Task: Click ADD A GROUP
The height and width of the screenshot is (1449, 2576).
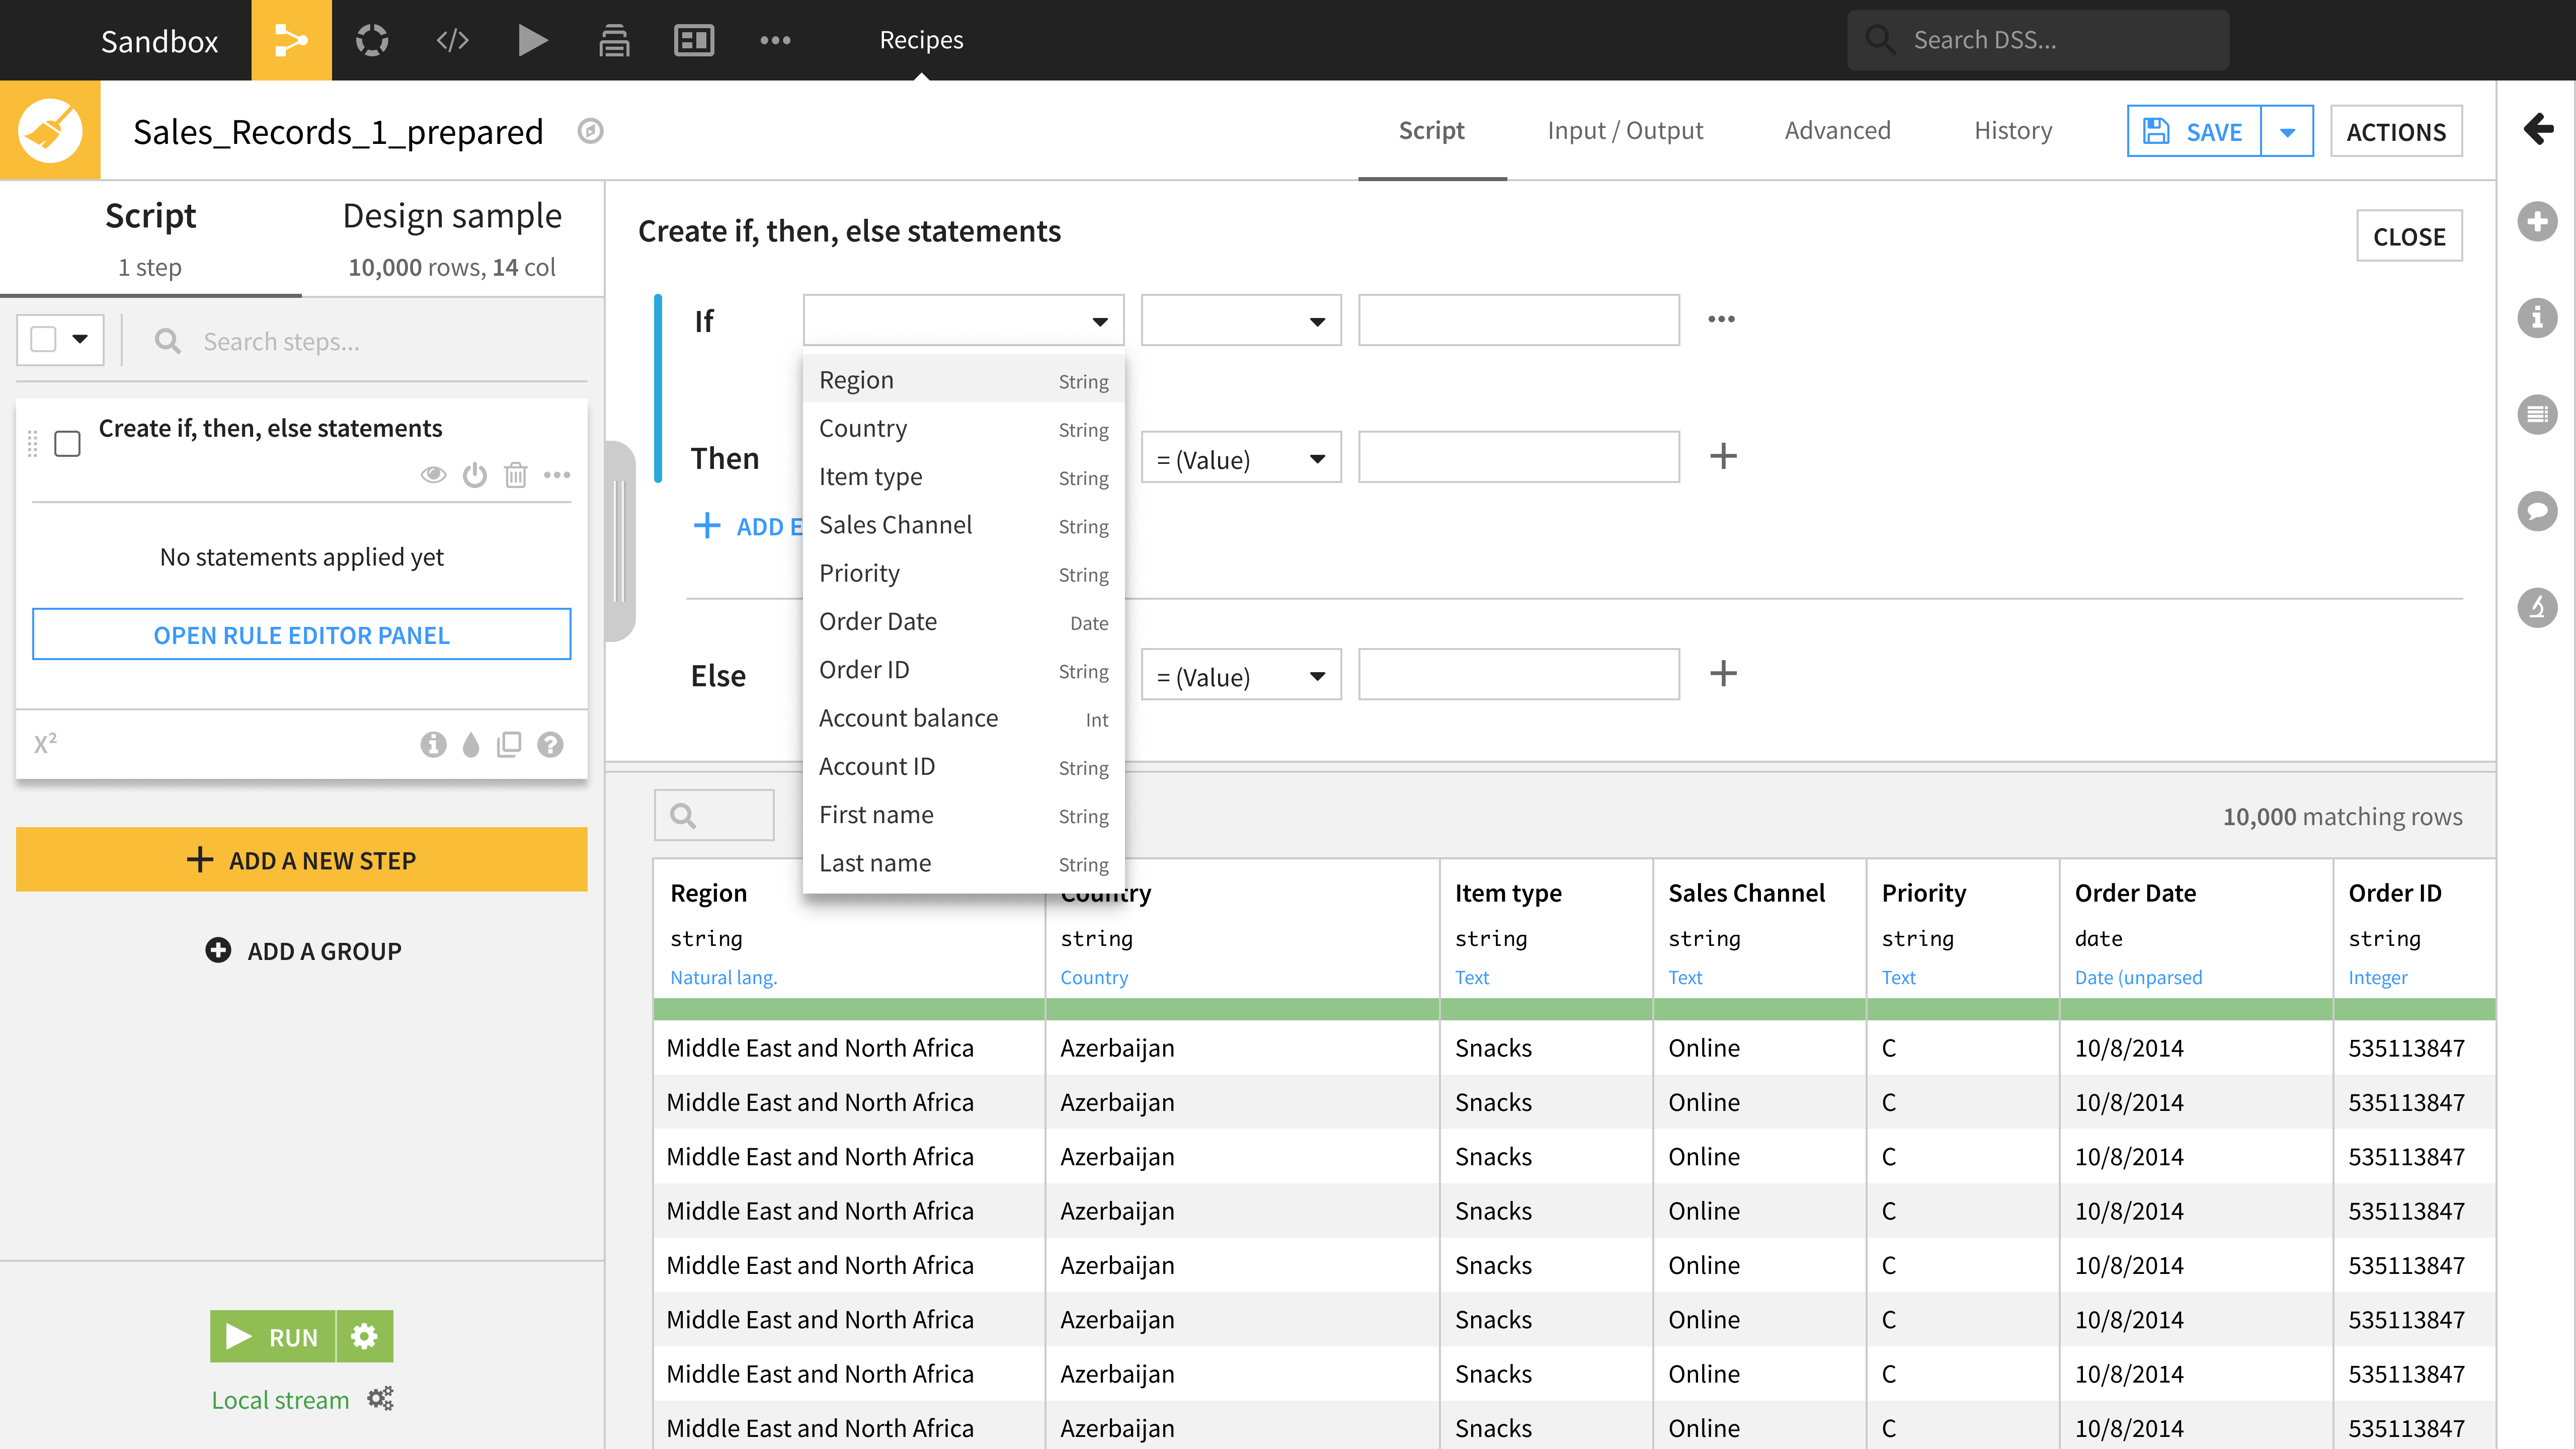Action: (303, 950)
